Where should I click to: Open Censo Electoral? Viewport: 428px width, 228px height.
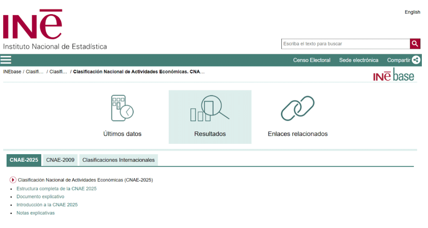(312, 60)
